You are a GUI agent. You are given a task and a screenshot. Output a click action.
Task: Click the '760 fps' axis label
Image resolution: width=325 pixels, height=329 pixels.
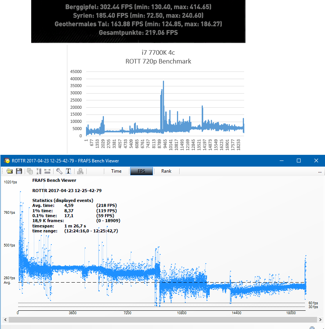coord(10,213)
